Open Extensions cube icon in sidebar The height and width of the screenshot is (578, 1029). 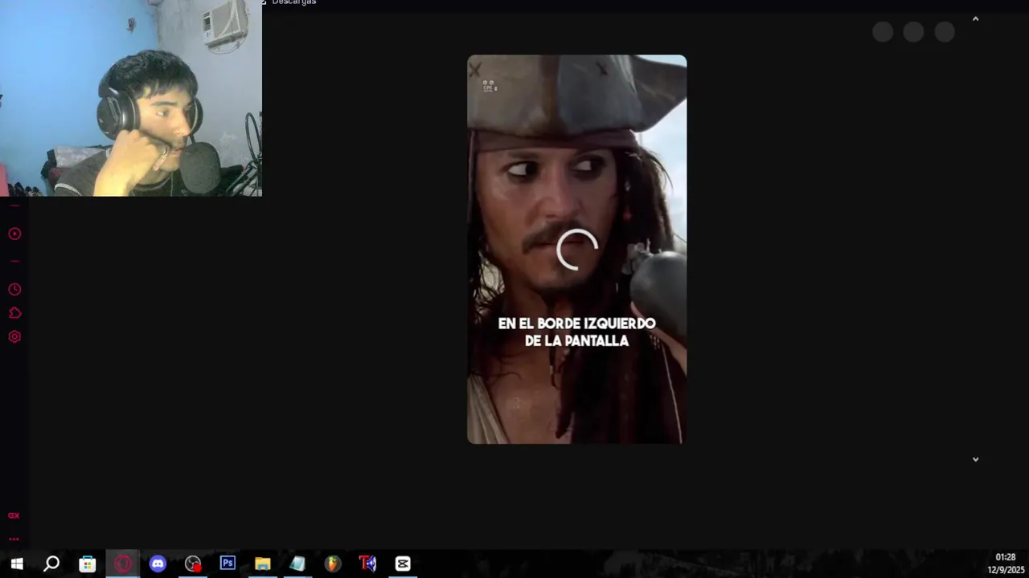(x=14, y=313)
